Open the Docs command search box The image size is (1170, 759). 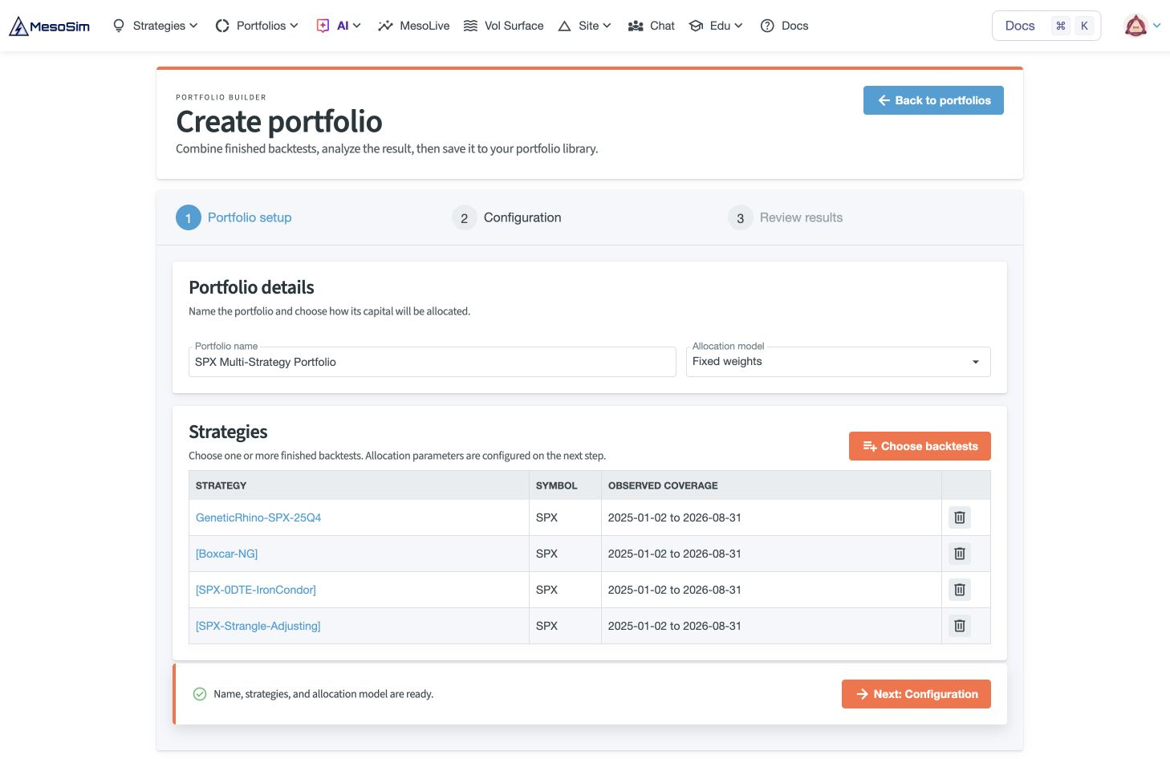tap(1046, 26)
